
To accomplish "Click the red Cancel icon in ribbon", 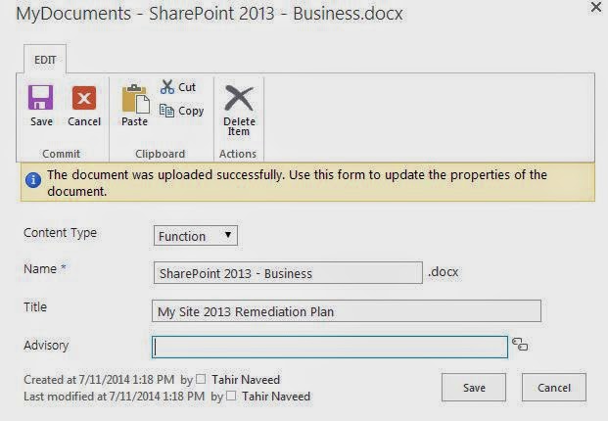I will click(x=84, y=98).
